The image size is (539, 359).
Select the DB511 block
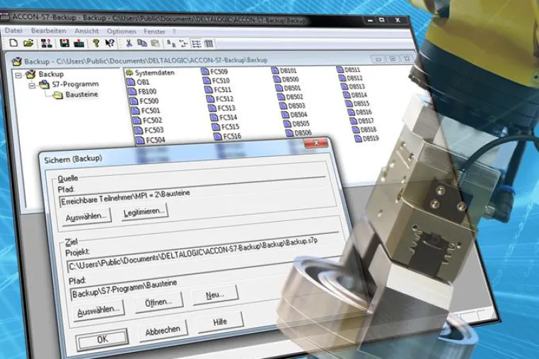coord(349,70)
